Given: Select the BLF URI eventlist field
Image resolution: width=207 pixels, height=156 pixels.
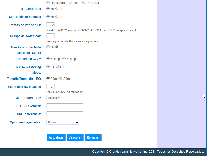Looking at the screenshot, I should coord(65,106).
